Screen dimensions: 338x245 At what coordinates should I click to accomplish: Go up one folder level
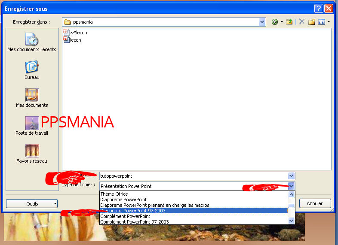point(290,22)
